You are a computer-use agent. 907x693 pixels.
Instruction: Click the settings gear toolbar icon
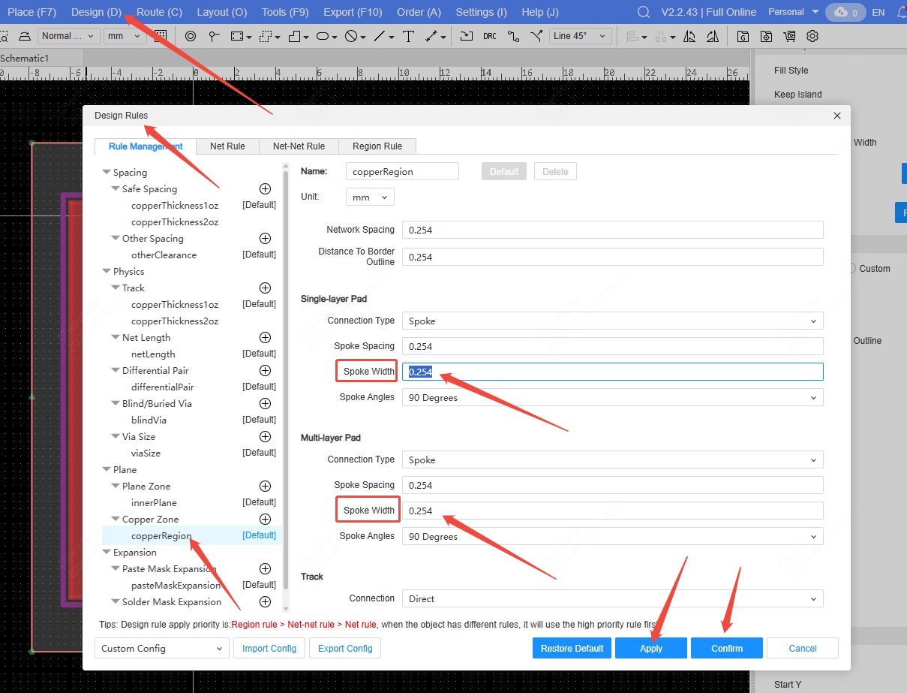coord(812,36)
